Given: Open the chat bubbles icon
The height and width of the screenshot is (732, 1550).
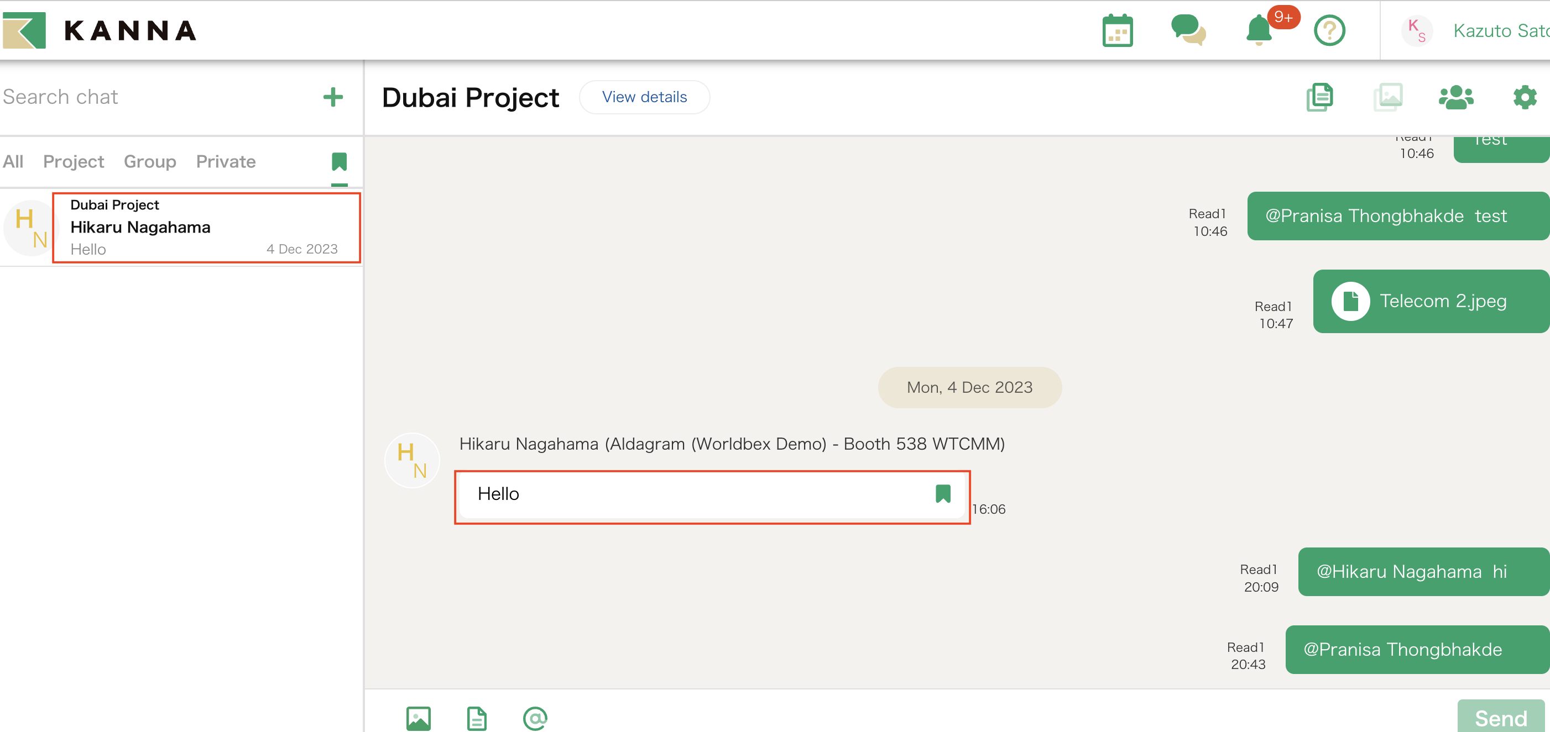Looking at the screenshot, I should coord(1188,30).
